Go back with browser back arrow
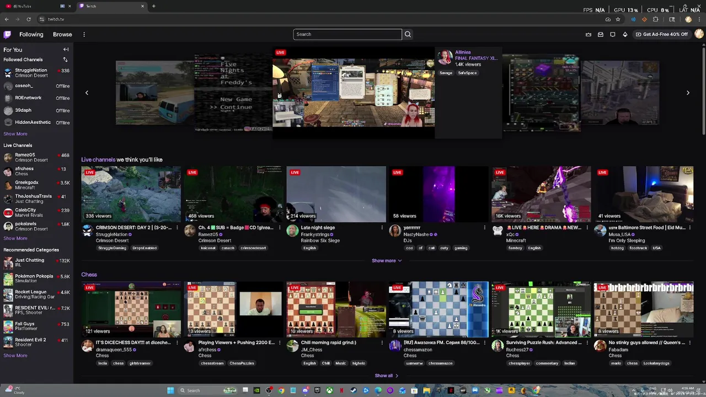The image size is (706, 397). tap(7, 19)
